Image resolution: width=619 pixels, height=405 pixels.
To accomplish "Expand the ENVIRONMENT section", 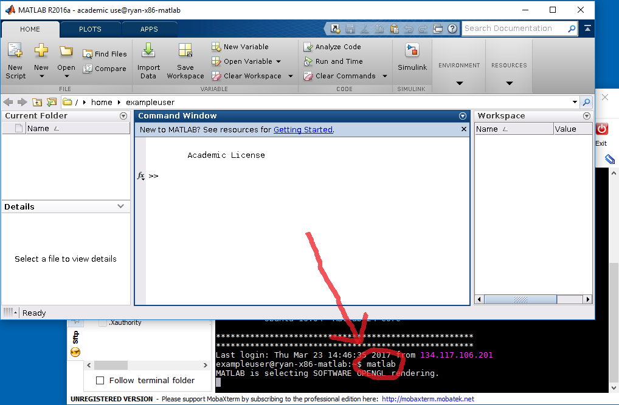I will click(460, 83).
